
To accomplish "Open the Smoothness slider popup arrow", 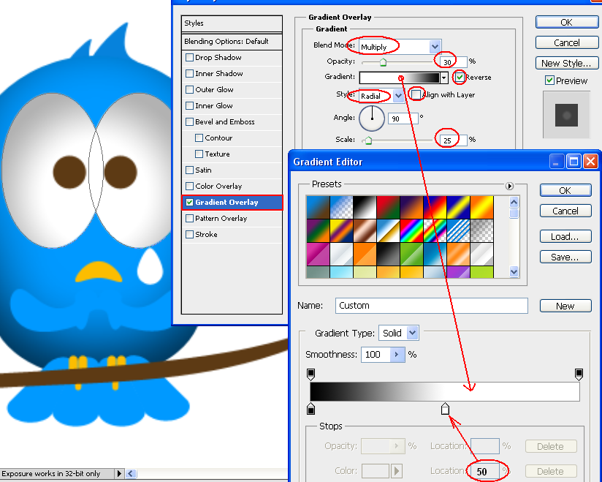I will pyautogui.click(x=397, y=355).
